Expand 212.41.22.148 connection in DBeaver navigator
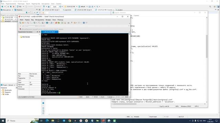220x123 pixels. (x=1, y=17)
